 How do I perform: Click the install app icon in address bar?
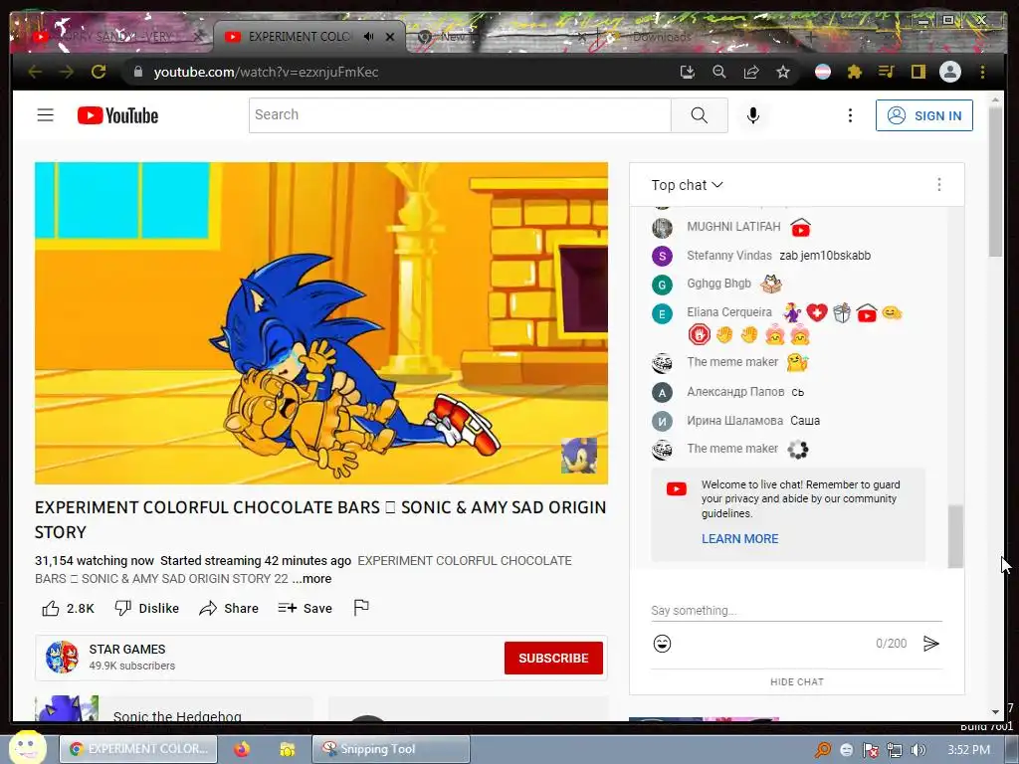[x=687, y=72]
